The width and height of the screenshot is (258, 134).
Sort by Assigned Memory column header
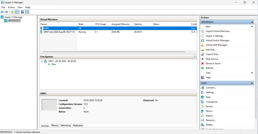point(122,24)
